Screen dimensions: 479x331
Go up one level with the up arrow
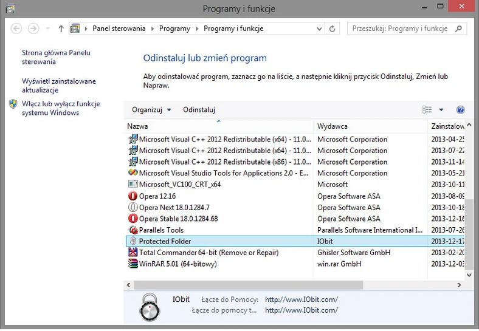[x=61, y=29]
